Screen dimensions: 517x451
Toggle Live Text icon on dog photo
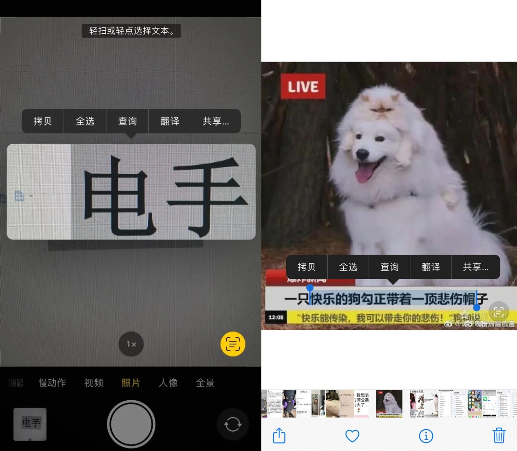pyautogui.click(x=499, y=312)
